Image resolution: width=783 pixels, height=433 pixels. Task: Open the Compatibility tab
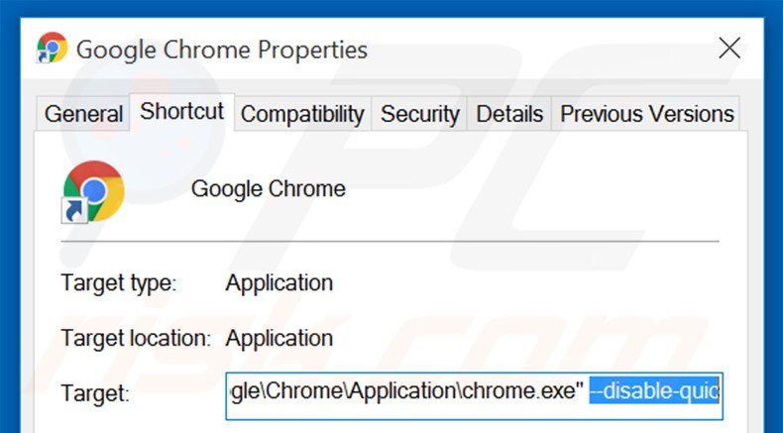(x=302, y=115)
